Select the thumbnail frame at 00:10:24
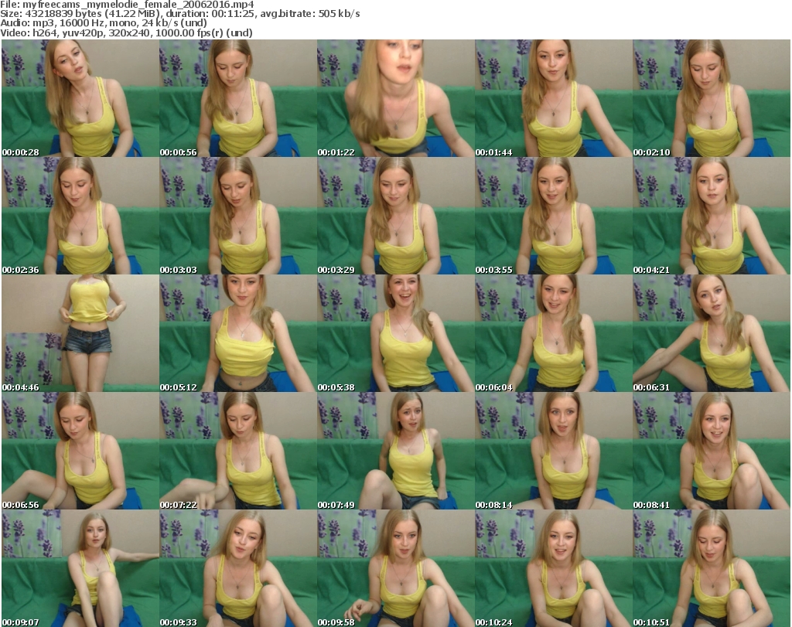 554,568
